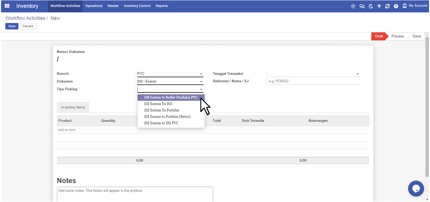Click the Referensi / Notes / SJ input field
This screenshot has height=202, width=430.
pyautogui.click(x=313, y=81)
